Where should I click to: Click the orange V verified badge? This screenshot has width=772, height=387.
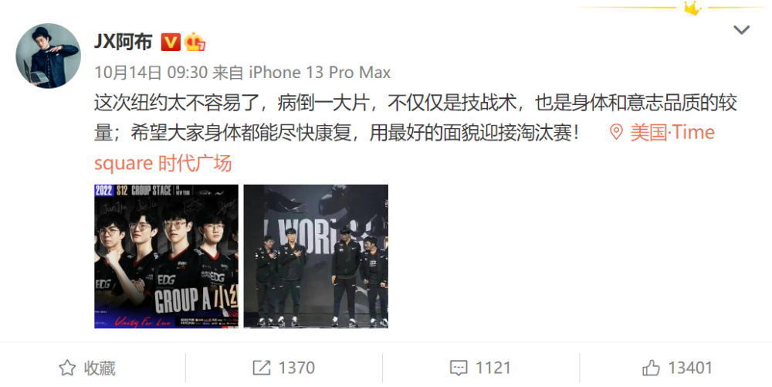click(x=171, y=42)
